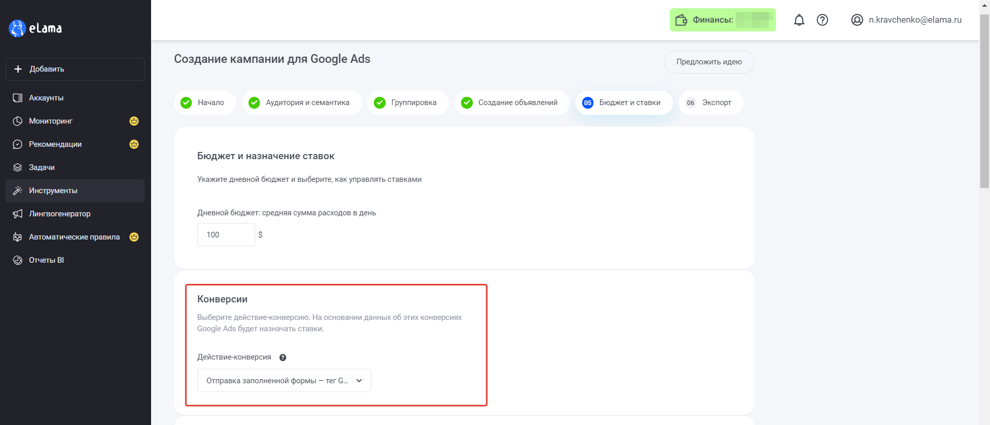The height and width of the screenshot is (425, 990).
Task: Open Задачи menu item
Action: (x=75, y=167)
